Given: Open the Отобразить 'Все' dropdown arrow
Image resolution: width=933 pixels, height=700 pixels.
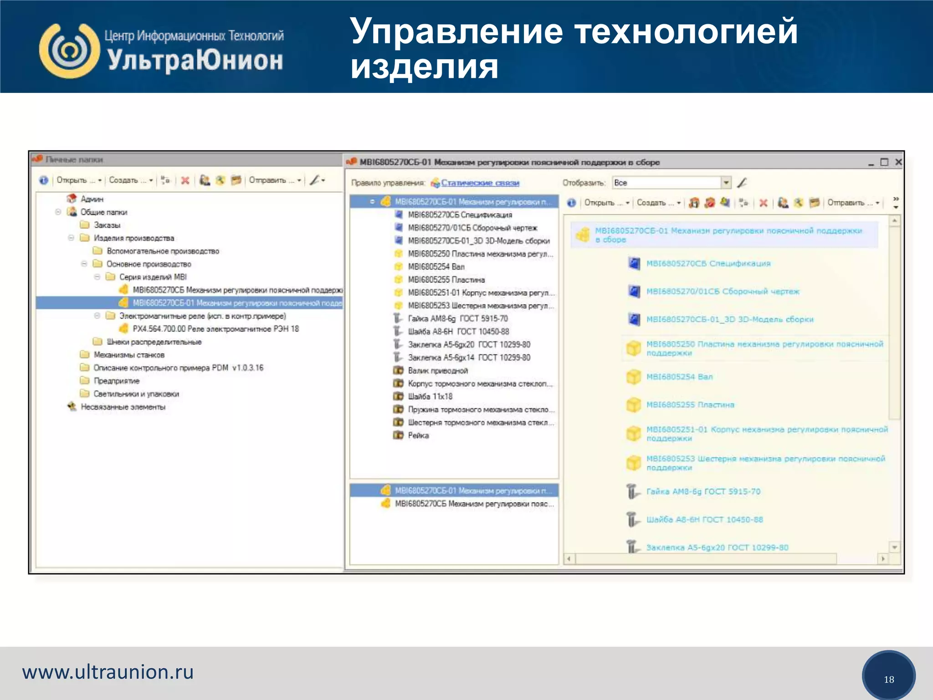Looking at the screenshot, I should pos(726,183).
